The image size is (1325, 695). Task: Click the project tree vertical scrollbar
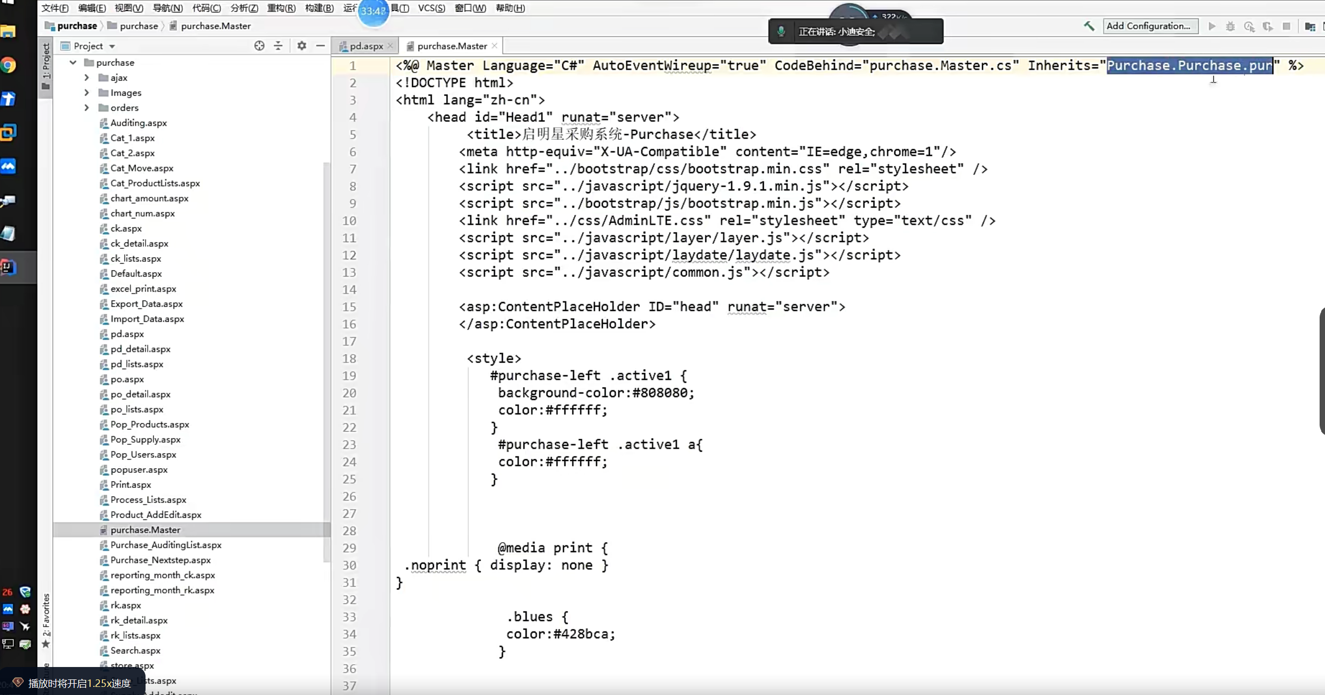tap(327, 362)
